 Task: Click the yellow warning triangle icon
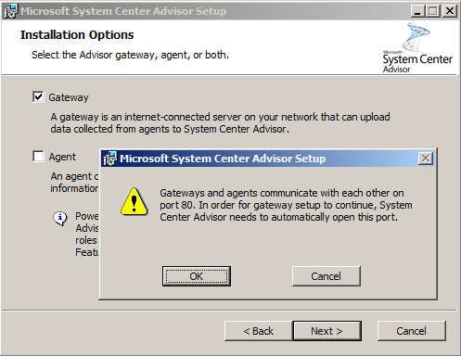[x=134, y=201]
